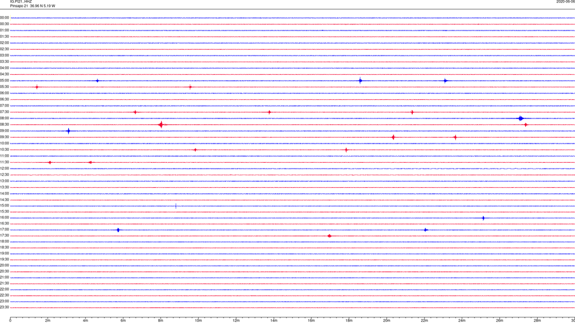Viewport: 575px width, 323px height.
Task: Click the 26m tick label on the time axis
Action: 500,321
